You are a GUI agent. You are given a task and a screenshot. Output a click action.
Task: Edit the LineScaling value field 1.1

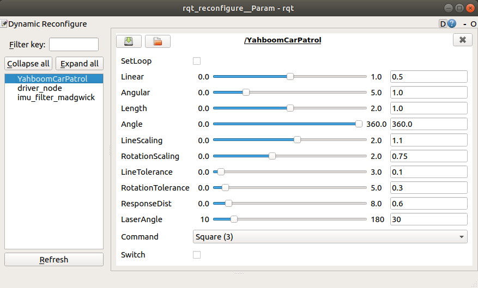point(428,140)
